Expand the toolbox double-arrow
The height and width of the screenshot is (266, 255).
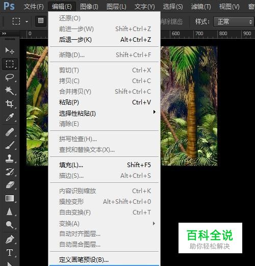coord(4,34)
